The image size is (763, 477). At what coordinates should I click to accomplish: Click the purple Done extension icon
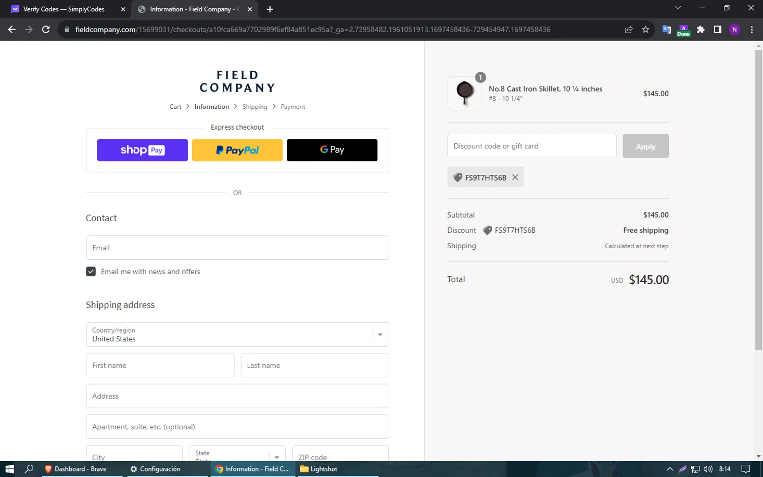[683, 30]
